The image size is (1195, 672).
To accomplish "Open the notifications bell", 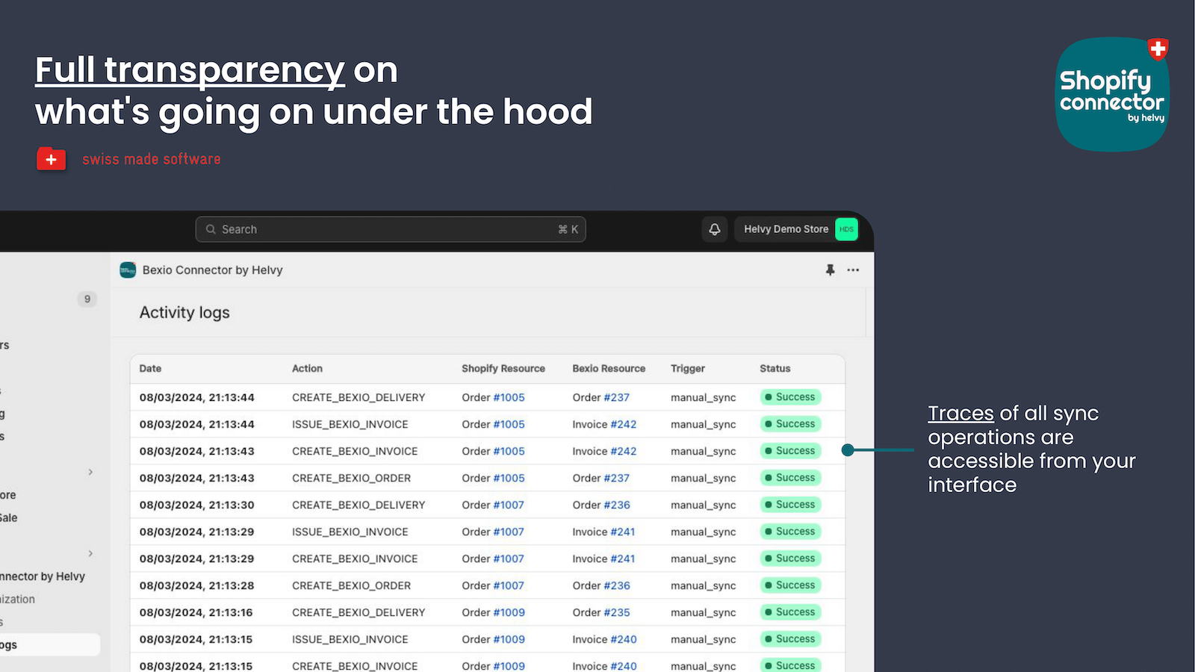I will pyautogui.click(x=715, y=229).
